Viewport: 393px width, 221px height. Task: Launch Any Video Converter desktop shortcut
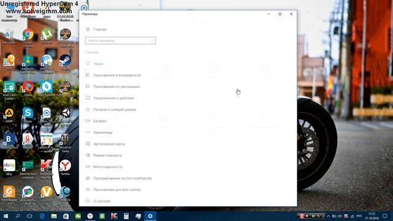(x=47, y=64)
